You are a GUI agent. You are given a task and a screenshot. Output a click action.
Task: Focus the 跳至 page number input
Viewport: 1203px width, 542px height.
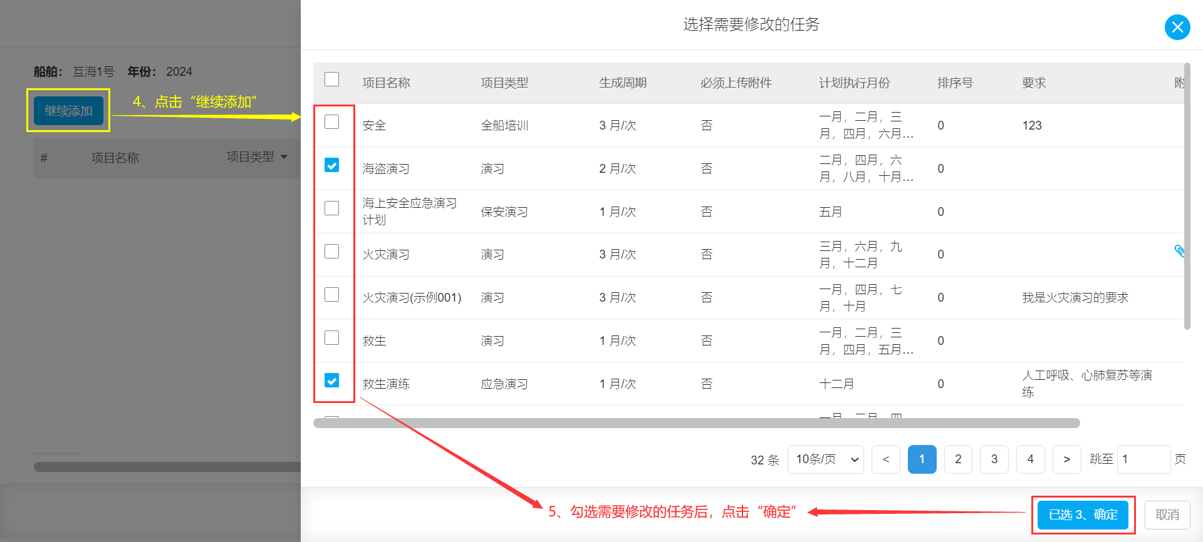pos(1143,459)
